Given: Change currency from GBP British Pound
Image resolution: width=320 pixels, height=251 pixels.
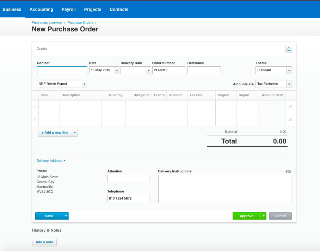Looking at the screenshot, I should (84, 84).
